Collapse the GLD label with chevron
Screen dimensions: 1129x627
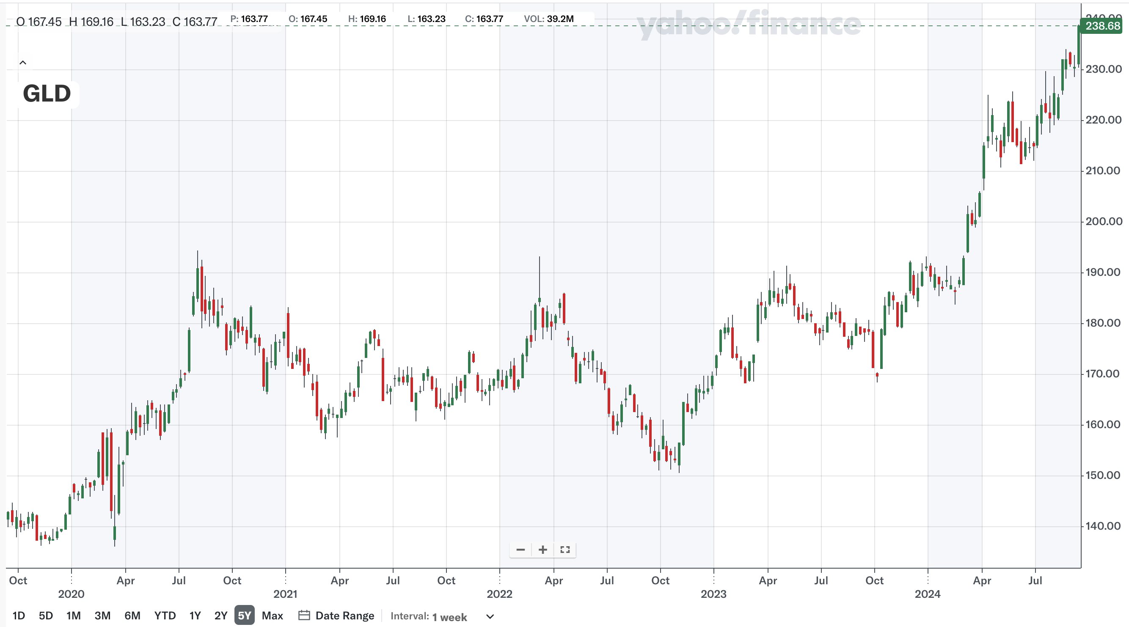point(23,63)
